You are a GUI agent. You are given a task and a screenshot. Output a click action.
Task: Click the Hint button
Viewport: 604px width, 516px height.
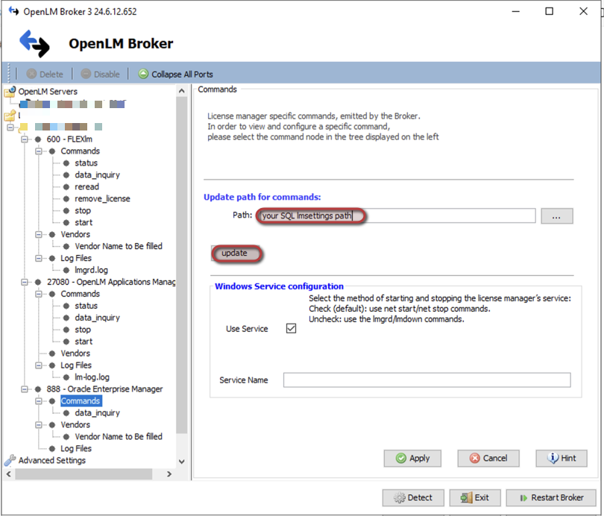(x=561, y=458)
